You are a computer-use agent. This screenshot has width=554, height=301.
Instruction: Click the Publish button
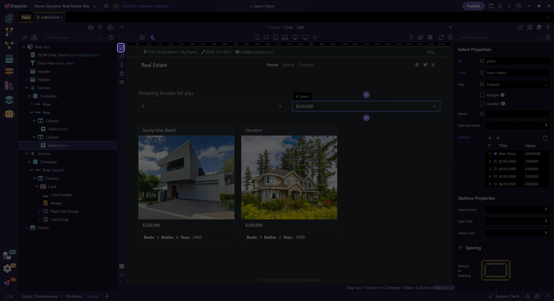473,6
